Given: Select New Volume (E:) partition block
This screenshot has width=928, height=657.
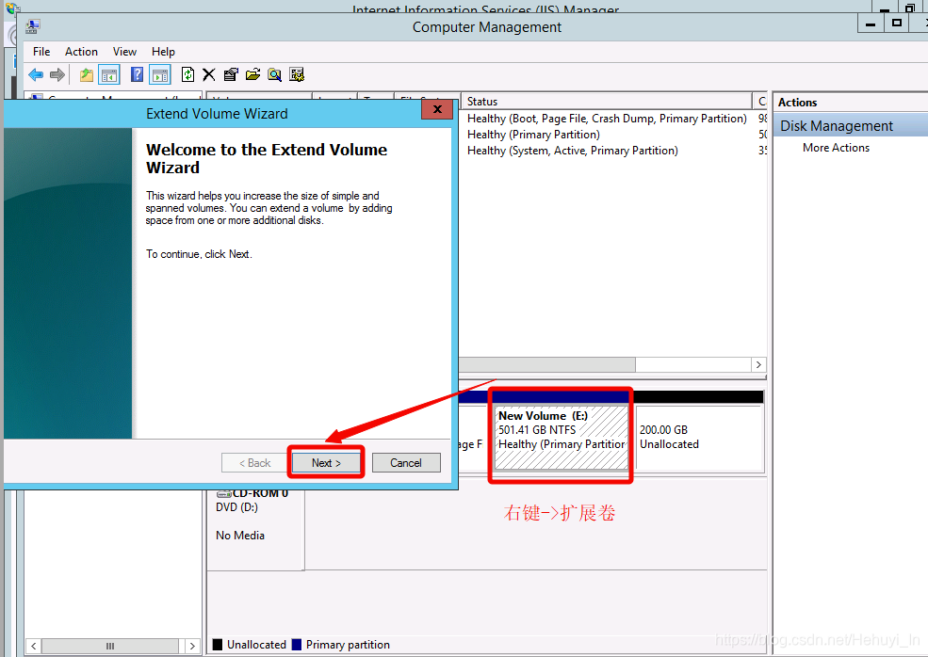Looking at the screenshot, I should pos(562,437).
